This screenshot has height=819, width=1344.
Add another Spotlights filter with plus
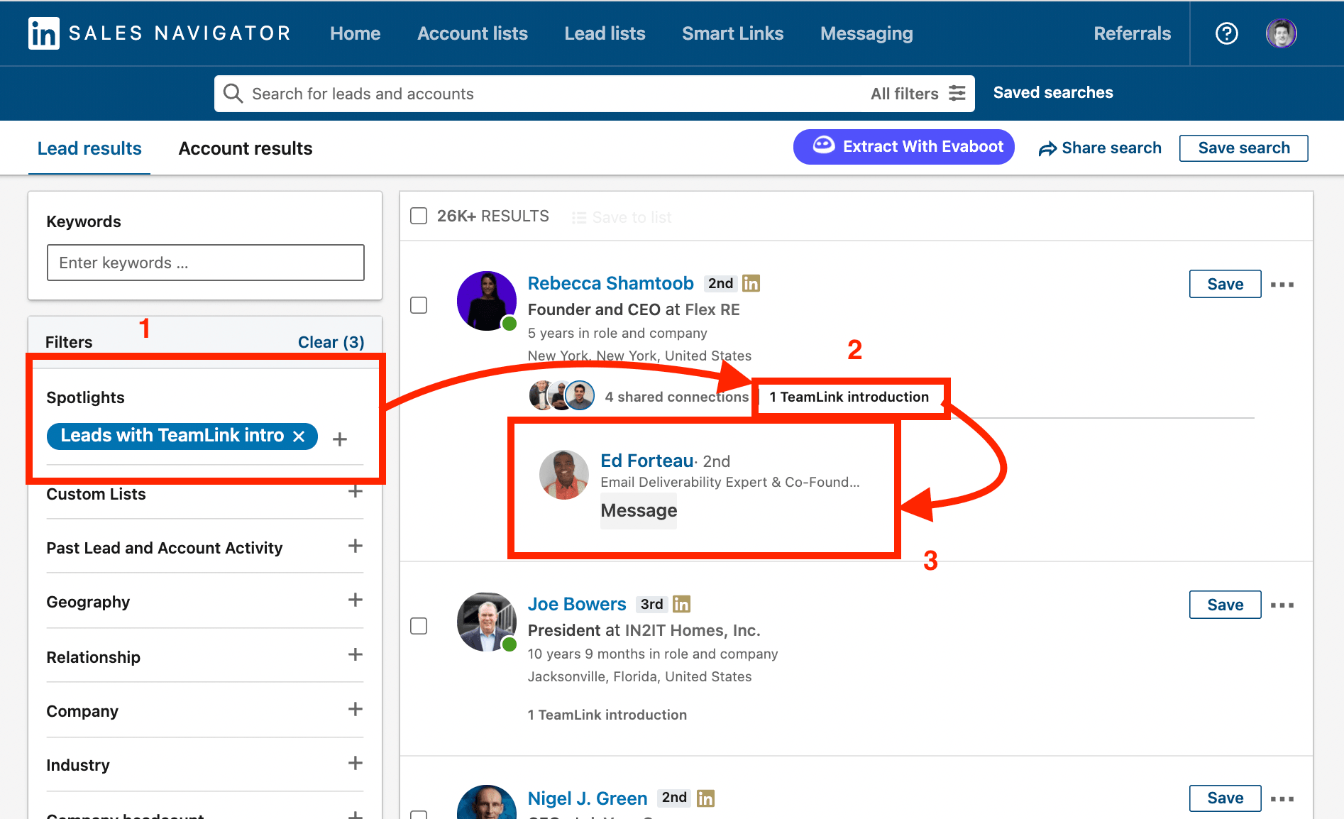tap(340, 439)
